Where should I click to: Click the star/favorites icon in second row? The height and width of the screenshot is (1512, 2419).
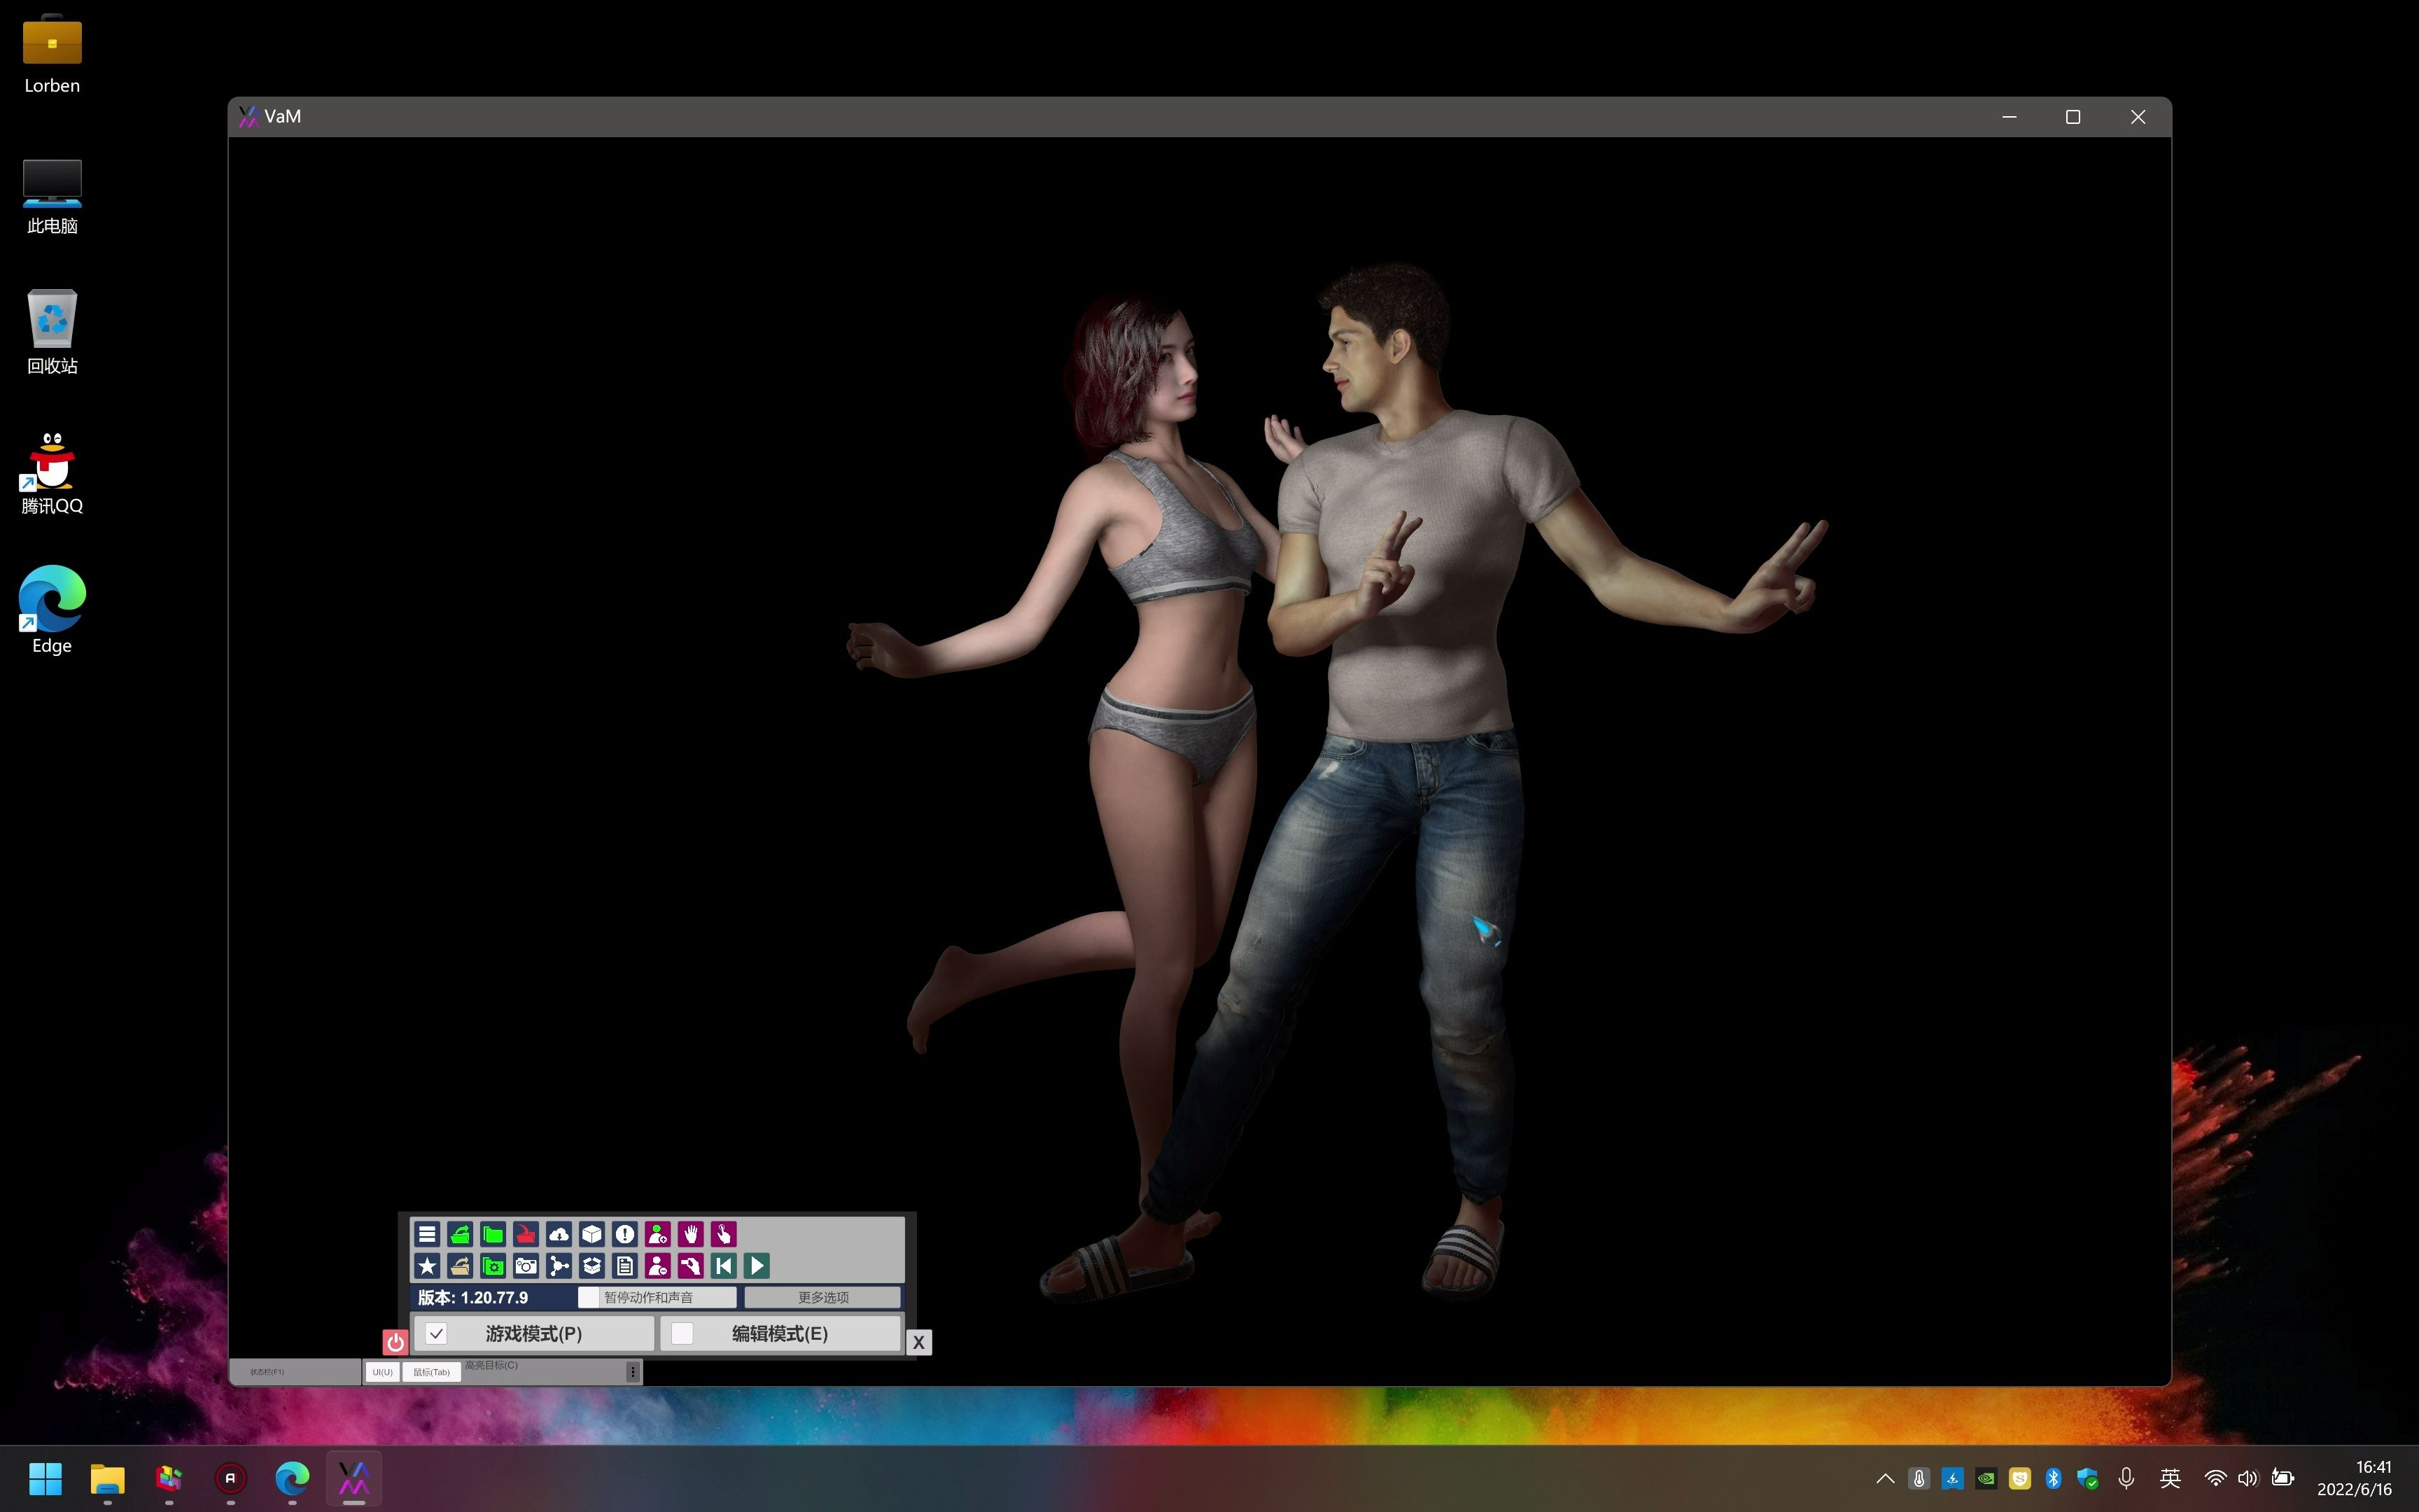coord(427,1266)
